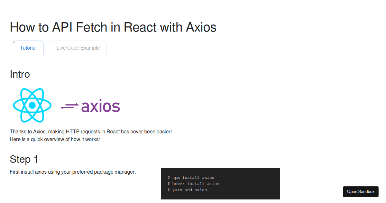Select the center dot of the React logo
This screenshot has width=386, height=203.
pos(32,105)
